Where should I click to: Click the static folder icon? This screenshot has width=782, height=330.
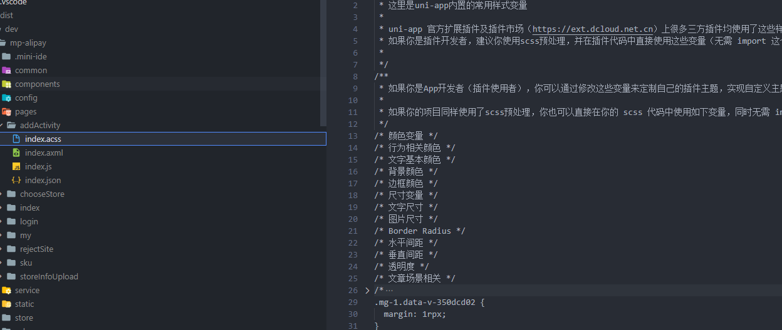[6, 304]
